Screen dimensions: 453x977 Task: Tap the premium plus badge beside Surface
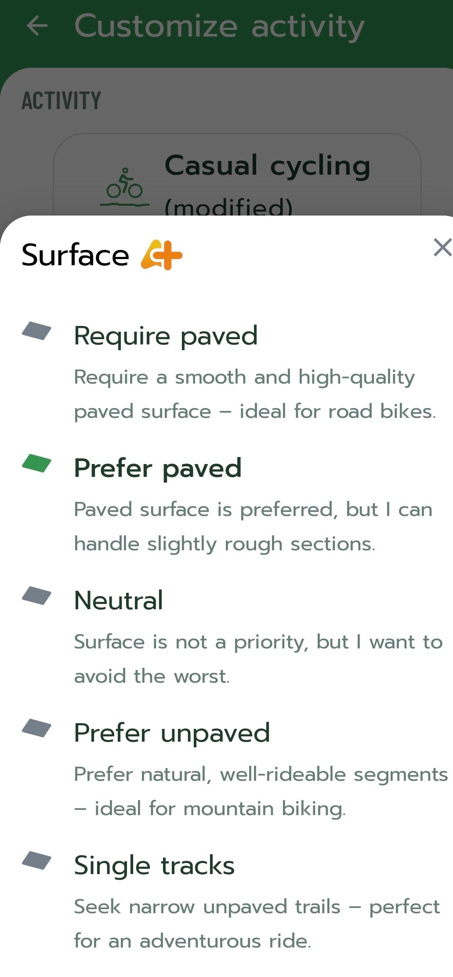(161, 255)
